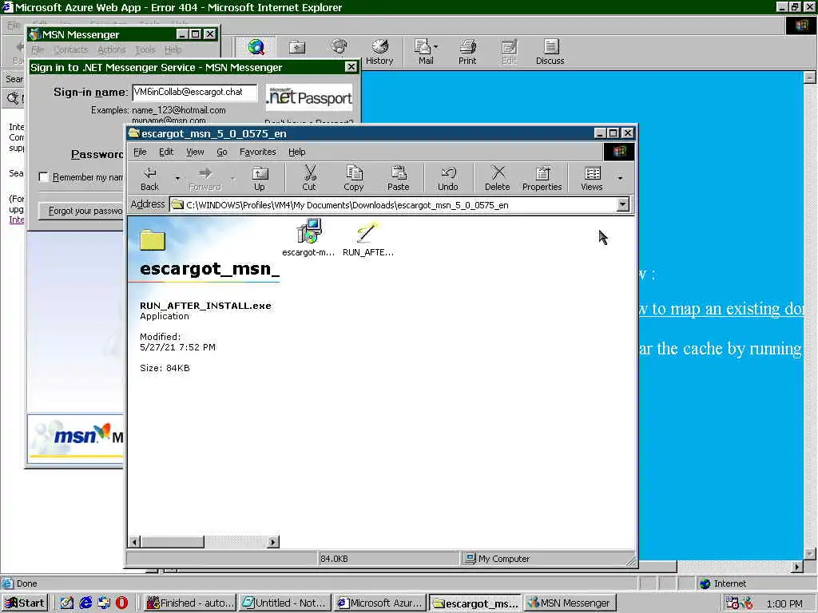Select the escargot-m... installer file
Image resolution: width=818 pixels, height=613 pixels.
(309, 238)
